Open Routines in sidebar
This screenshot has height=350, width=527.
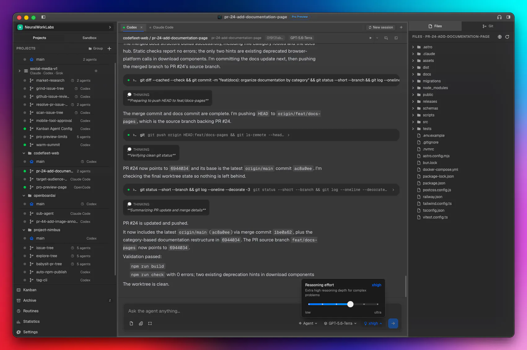pos(31,311)
